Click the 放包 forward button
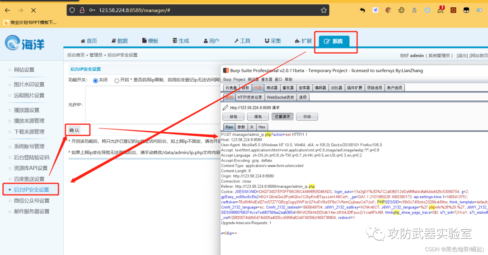 (x=234, y=116)
